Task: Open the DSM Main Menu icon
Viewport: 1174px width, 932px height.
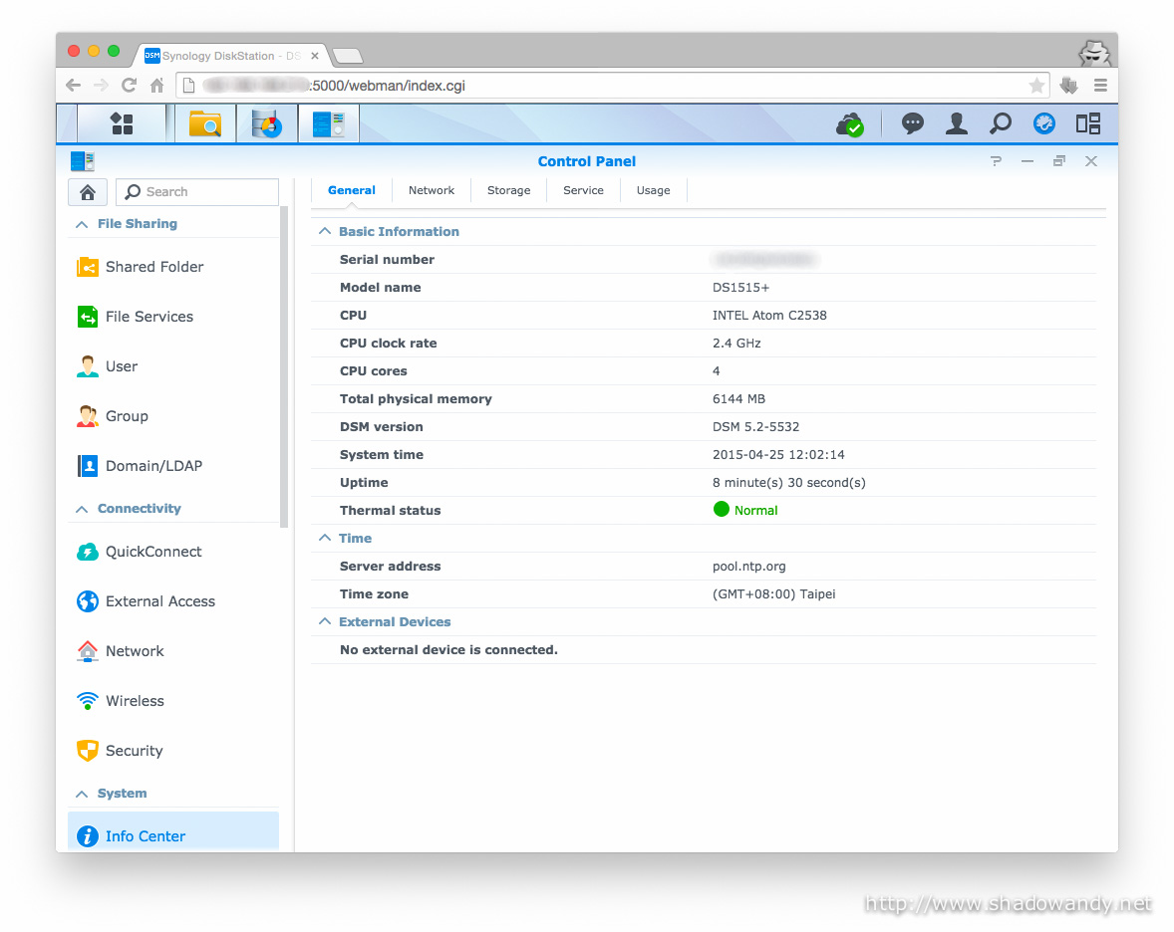Action: tap(122, 123)
